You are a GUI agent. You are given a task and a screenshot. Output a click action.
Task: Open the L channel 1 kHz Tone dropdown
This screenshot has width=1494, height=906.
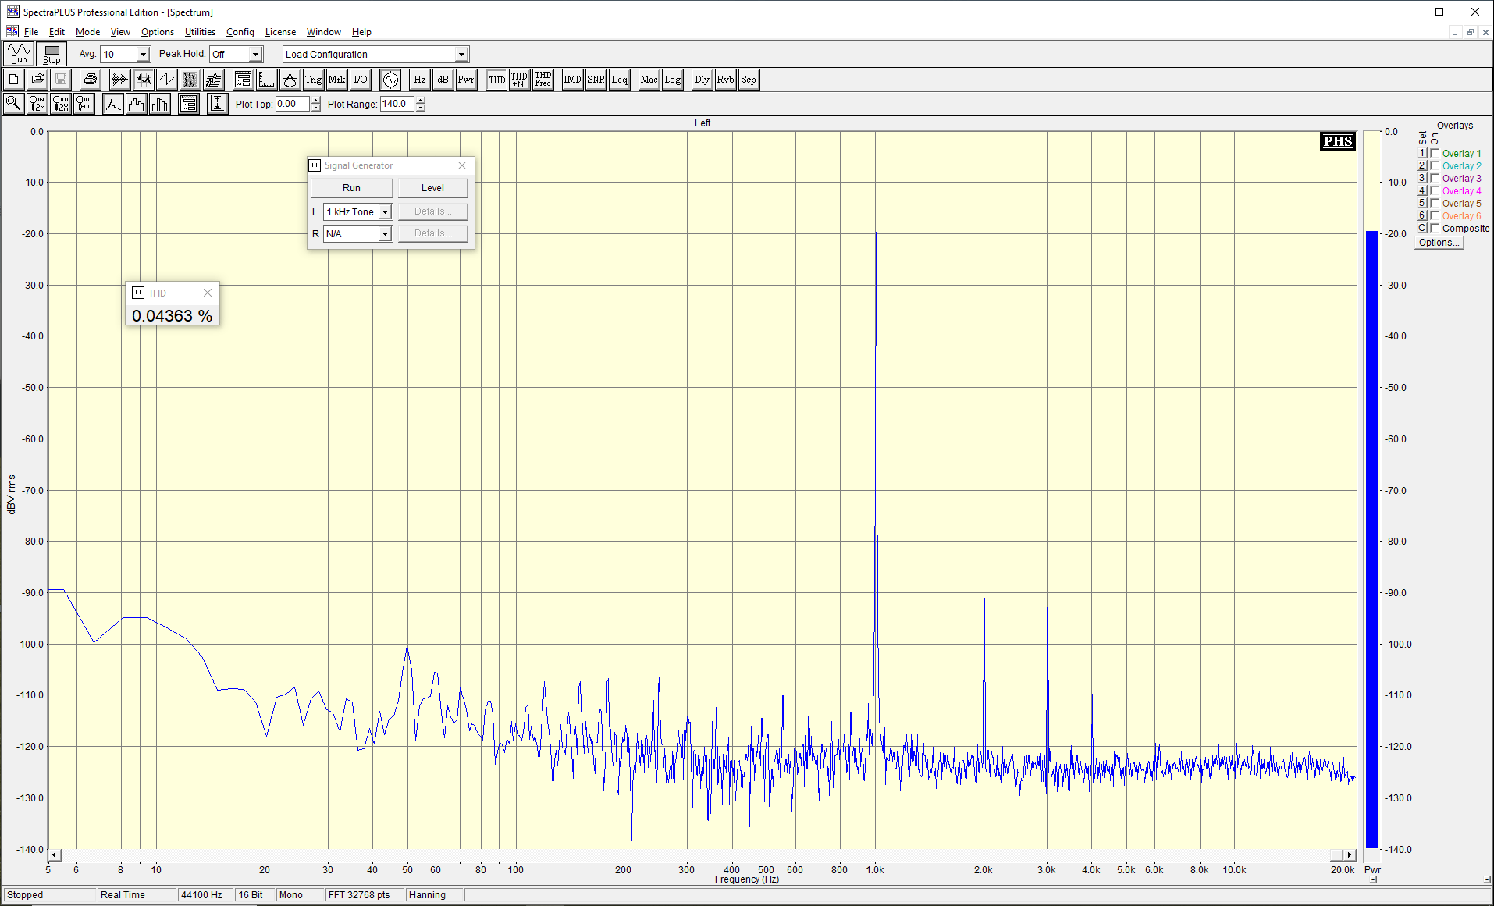tap(385, 212)
